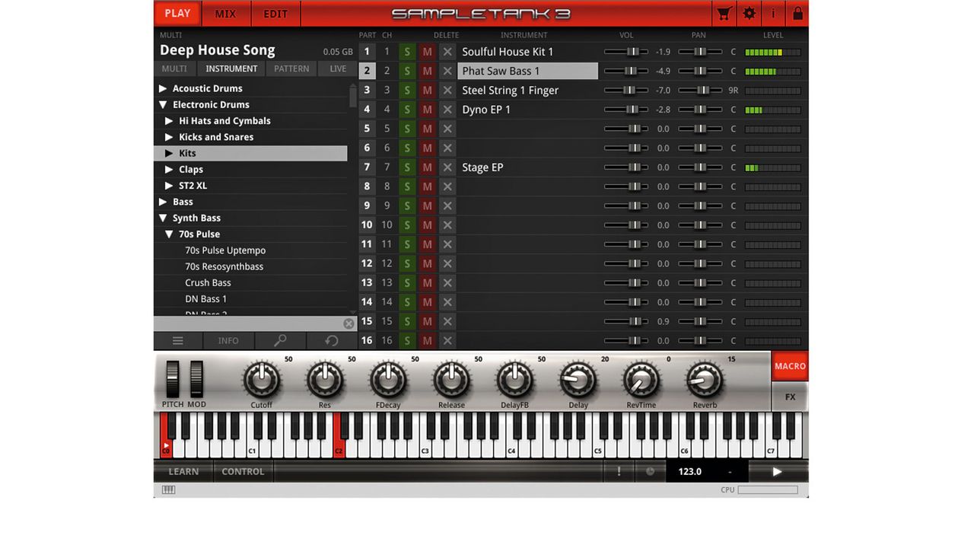Delete part 7 Stage EP
This screenshot has height=548, width=974.
(447, 167)
